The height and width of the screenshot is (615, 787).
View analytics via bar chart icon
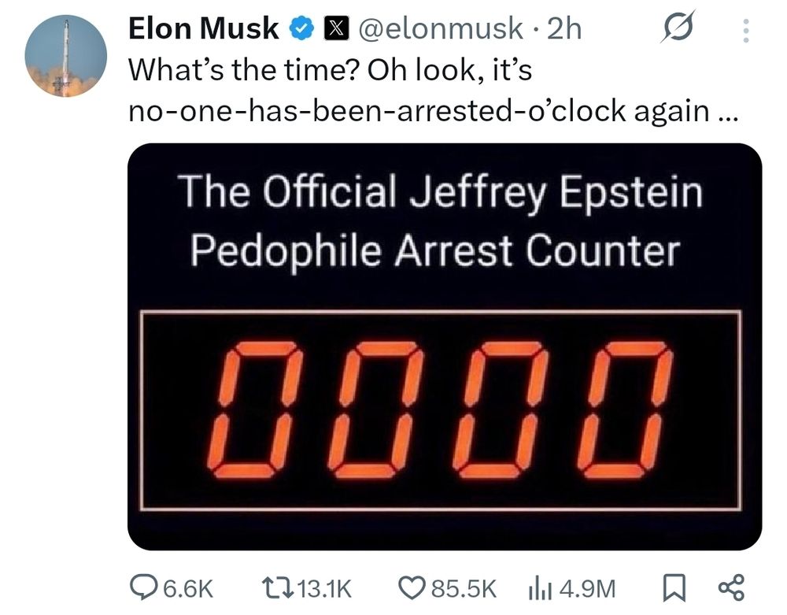538,587
